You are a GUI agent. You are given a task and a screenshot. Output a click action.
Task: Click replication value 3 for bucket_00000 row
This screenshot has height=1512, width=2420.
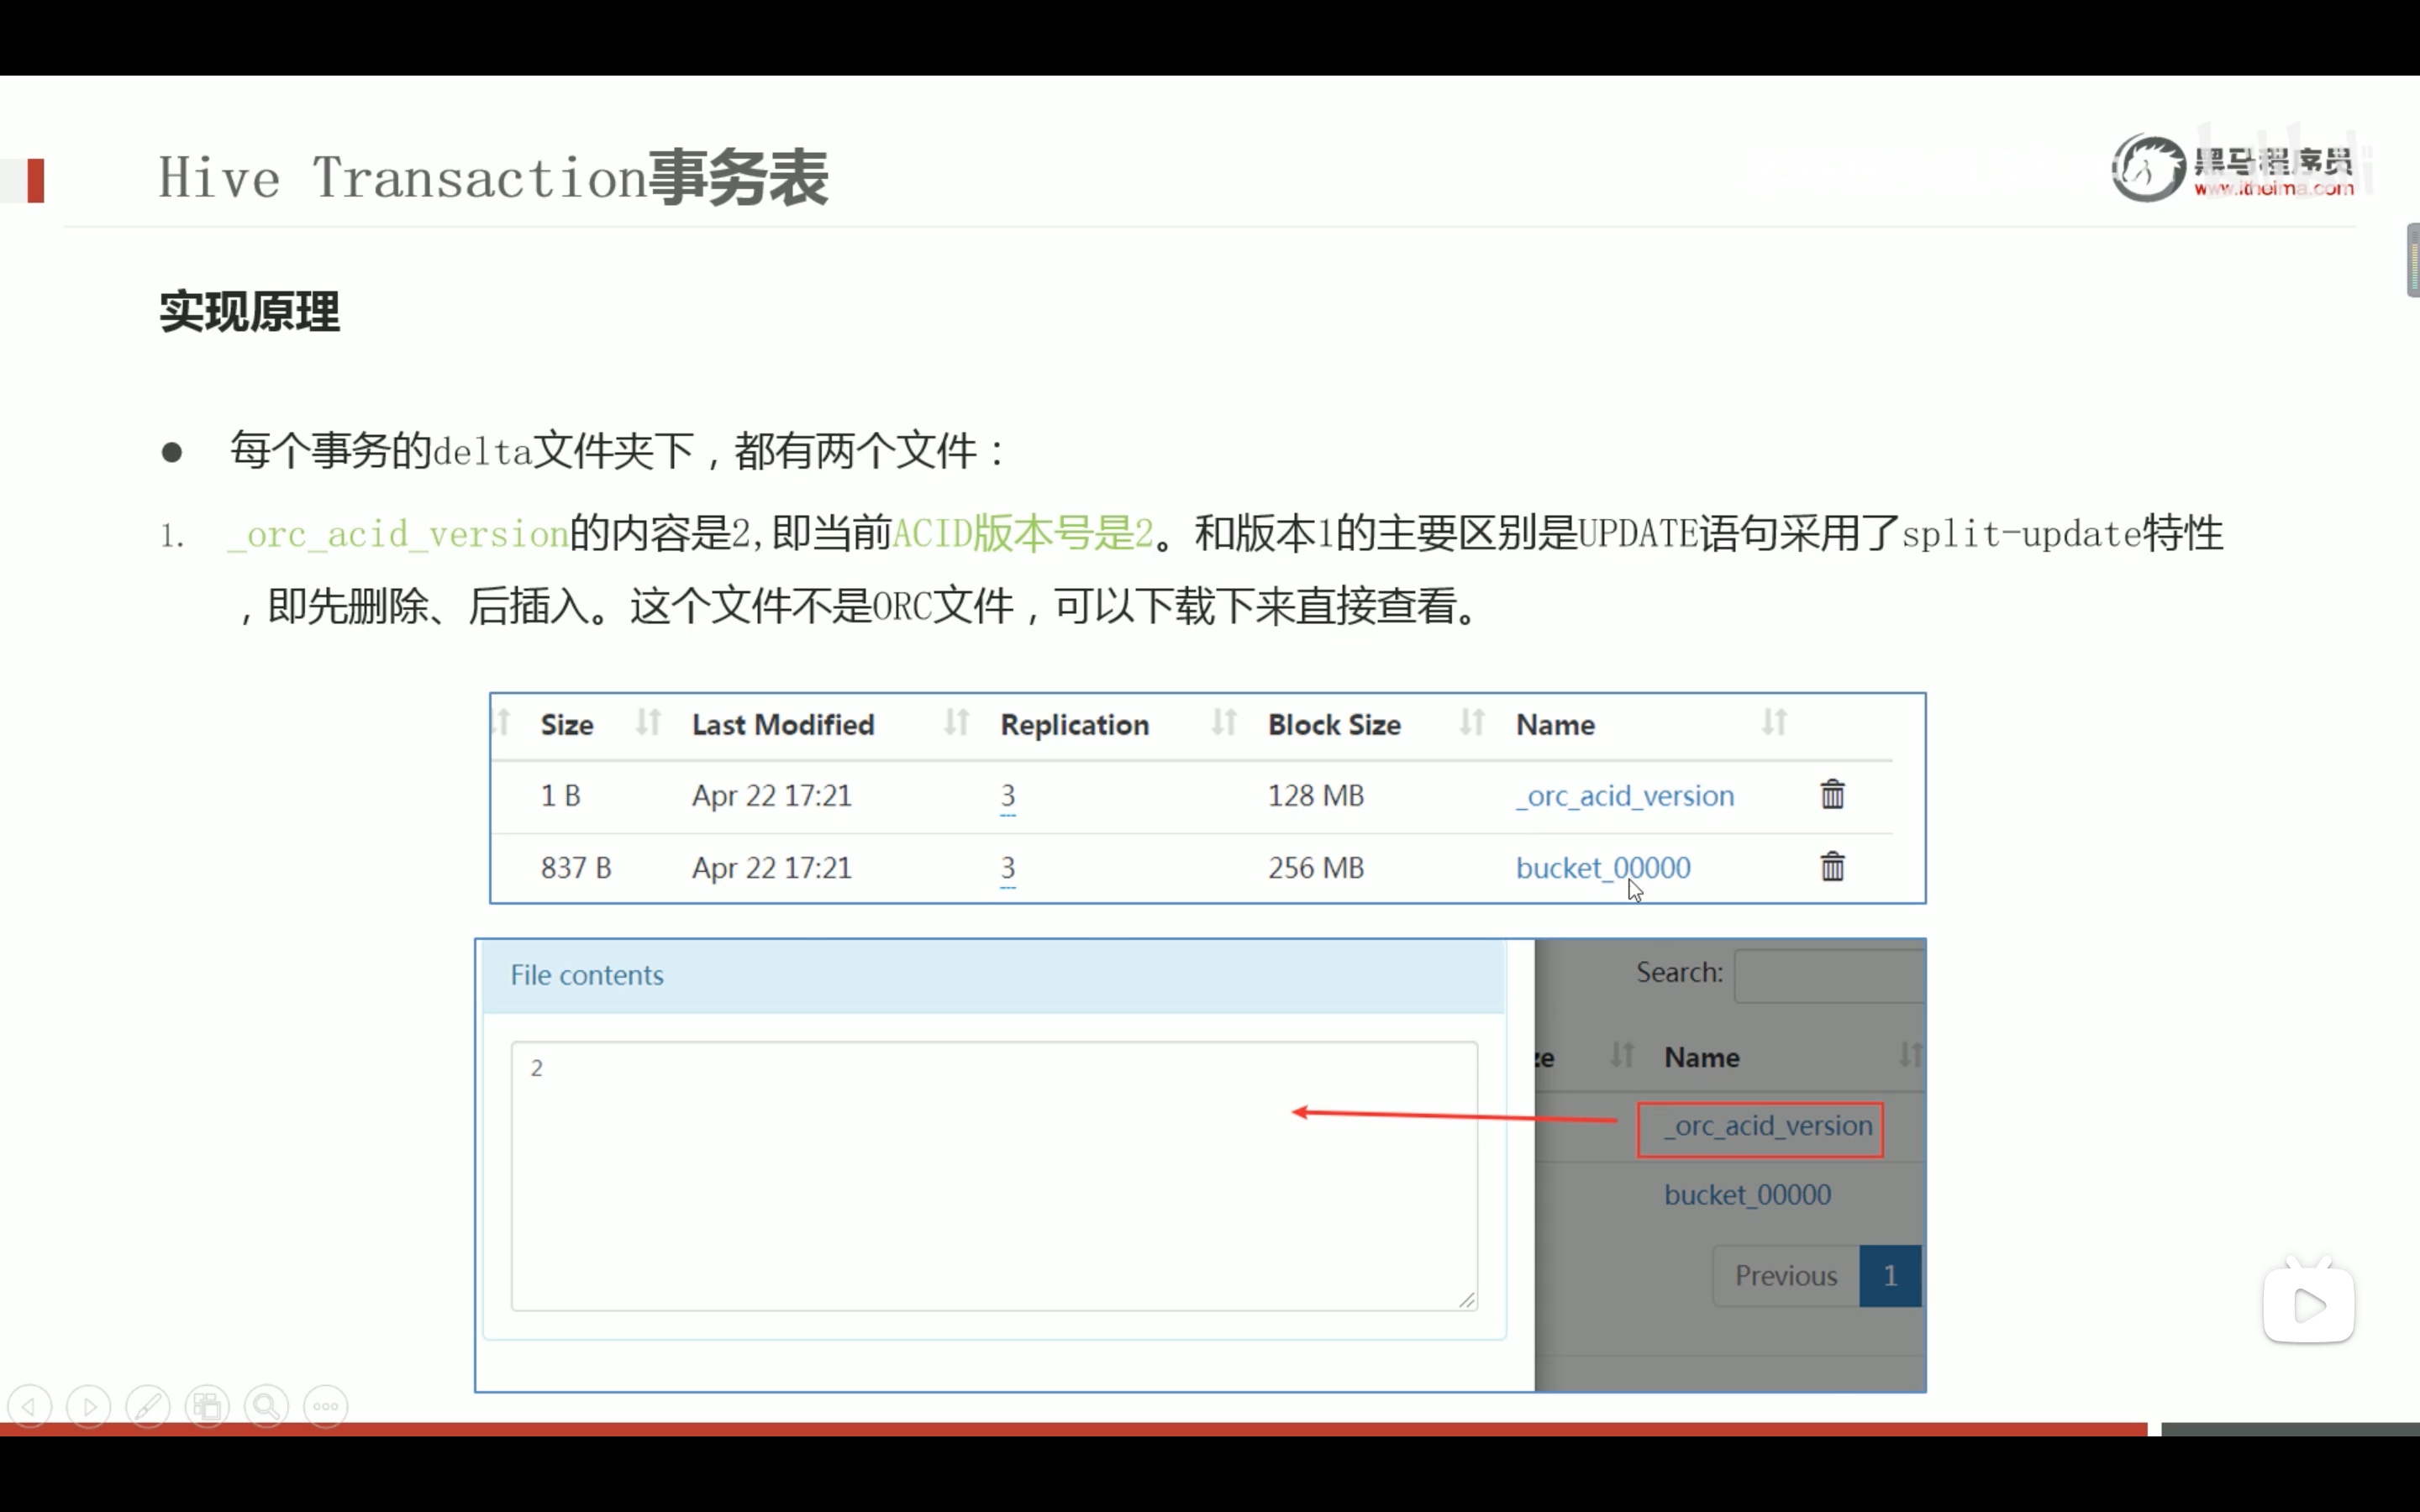[1008, 868]
